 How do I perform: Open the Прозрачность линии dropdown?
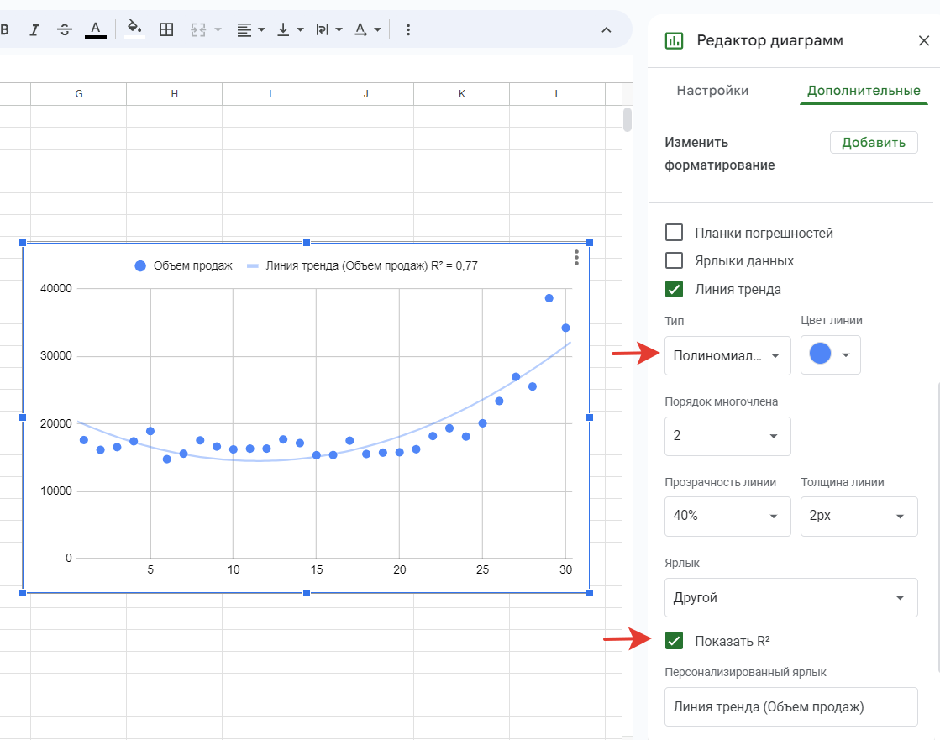pyautogui.click(x=727, y=516)
